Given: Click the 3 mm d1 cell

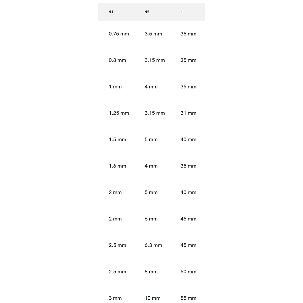Looking at the screenshot, I should tap(115, 298).
